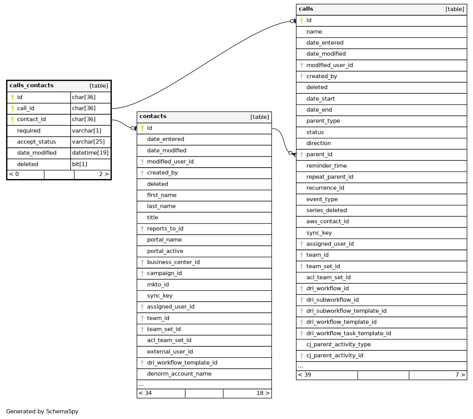This screenshot has width=473, height=419.
Task: Click the primary key icon of calls id
Action: tap(301, 21)
